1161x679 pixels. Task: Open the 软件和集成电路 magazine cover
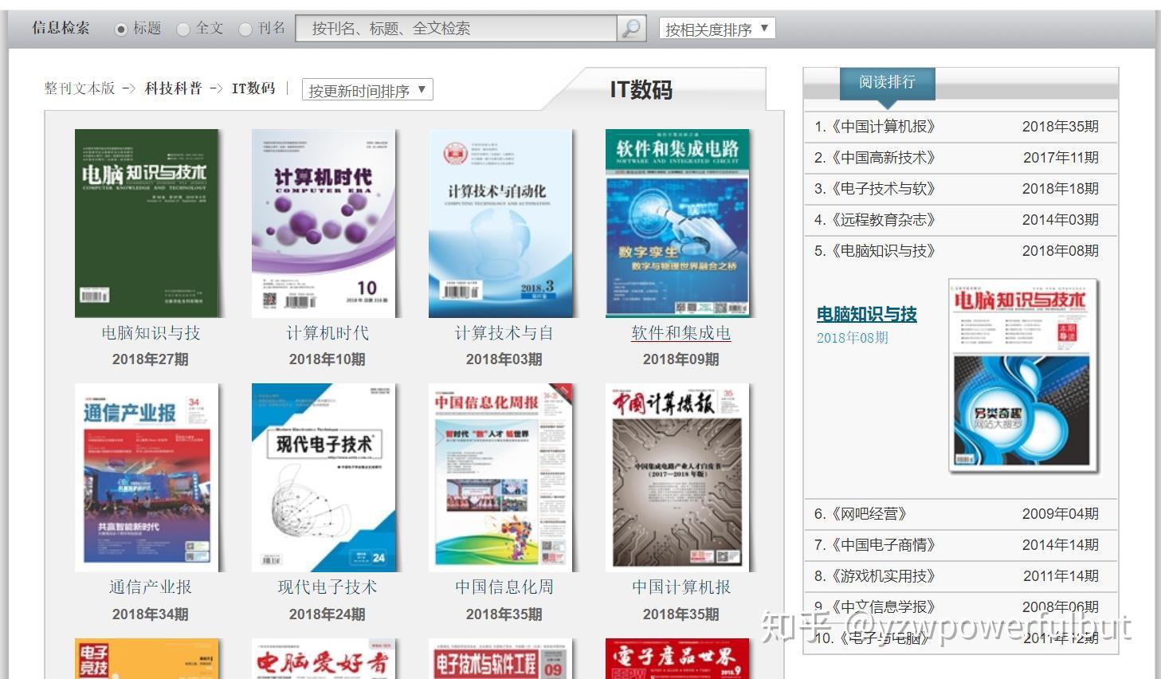point(677,223)
